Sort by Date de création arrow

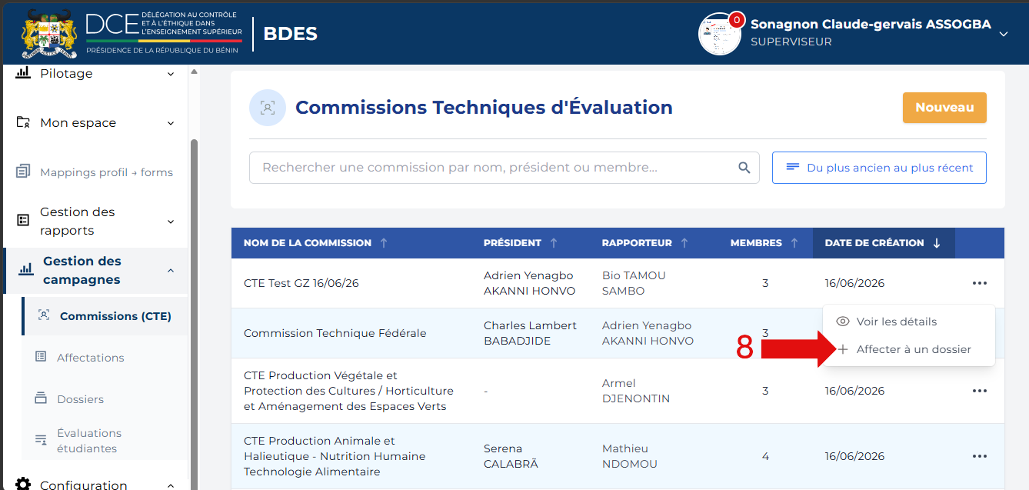(x=937, y=243)
